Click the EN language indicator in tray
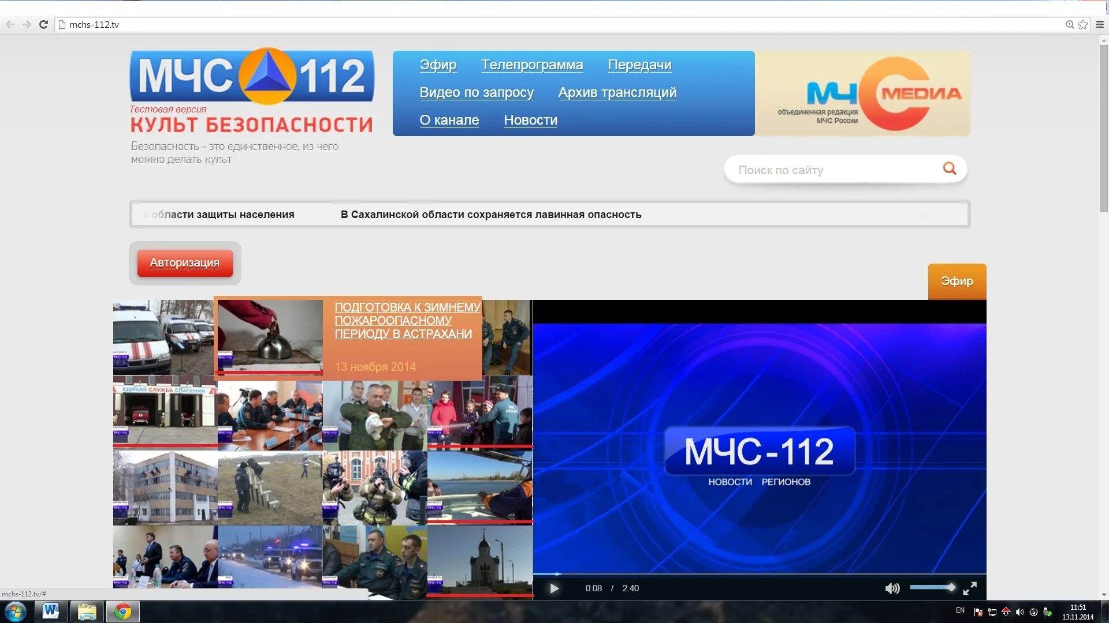The image size is (1109, 623). coord(960,610)
